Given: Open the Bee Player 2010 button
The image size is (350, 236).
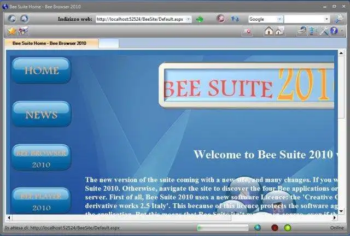Looking at the screenshot, I should tap(42, 200).
